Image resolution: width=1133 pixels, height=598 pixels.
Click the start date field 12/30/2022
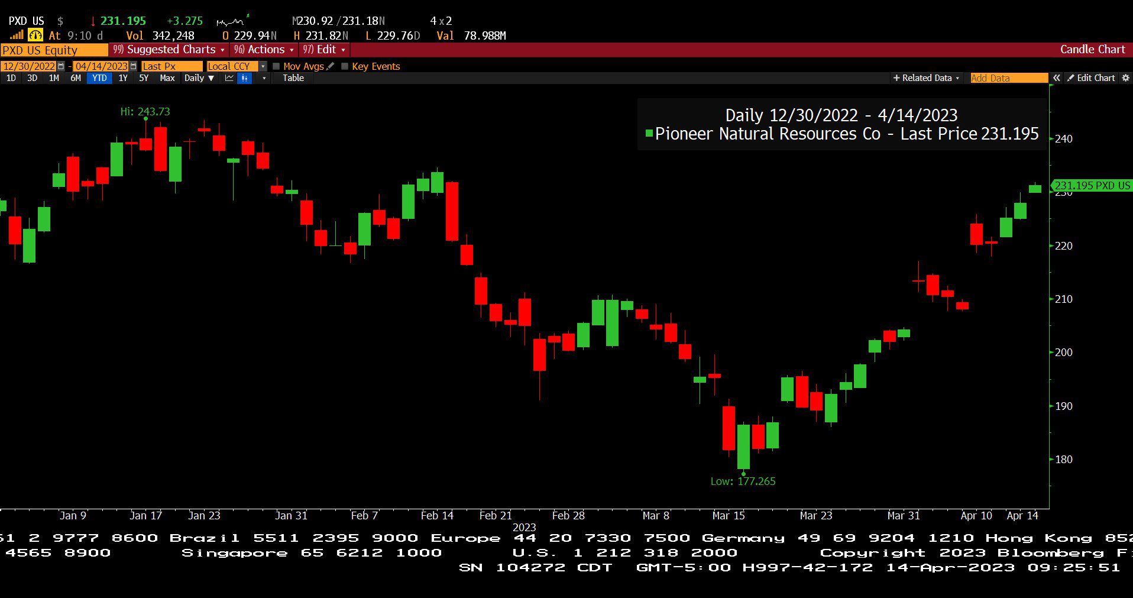[28, 66]
